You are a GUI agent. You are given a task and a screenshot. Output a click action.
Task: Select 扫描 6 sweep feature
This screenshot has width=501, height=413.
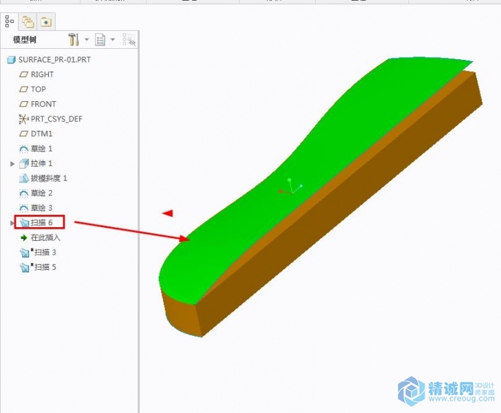pos(41,222)
